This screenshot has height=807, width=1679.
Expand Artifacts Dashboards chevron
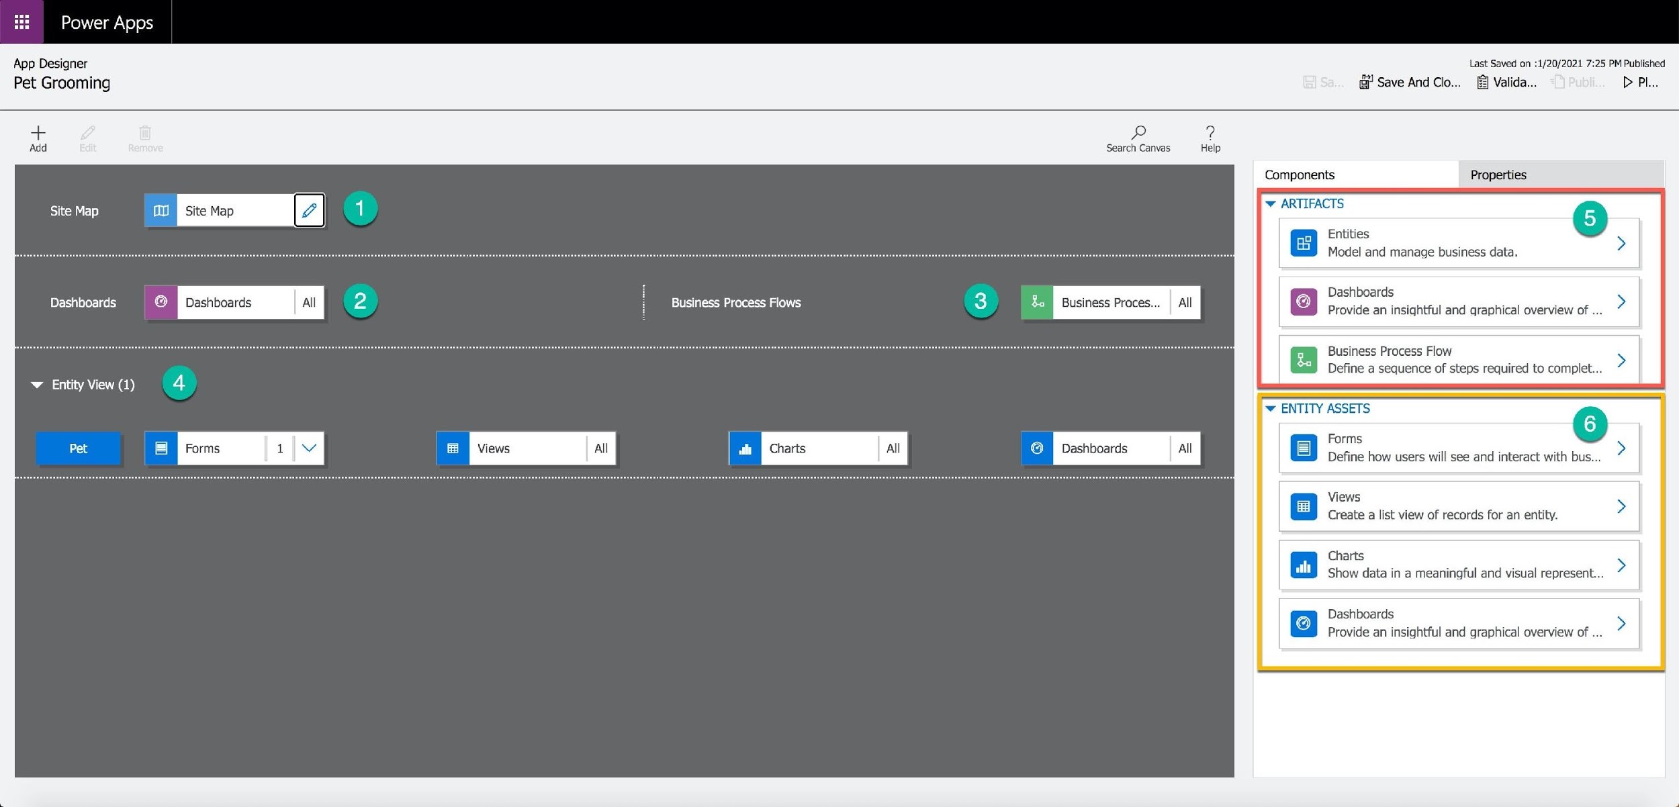click(1621, 301)
